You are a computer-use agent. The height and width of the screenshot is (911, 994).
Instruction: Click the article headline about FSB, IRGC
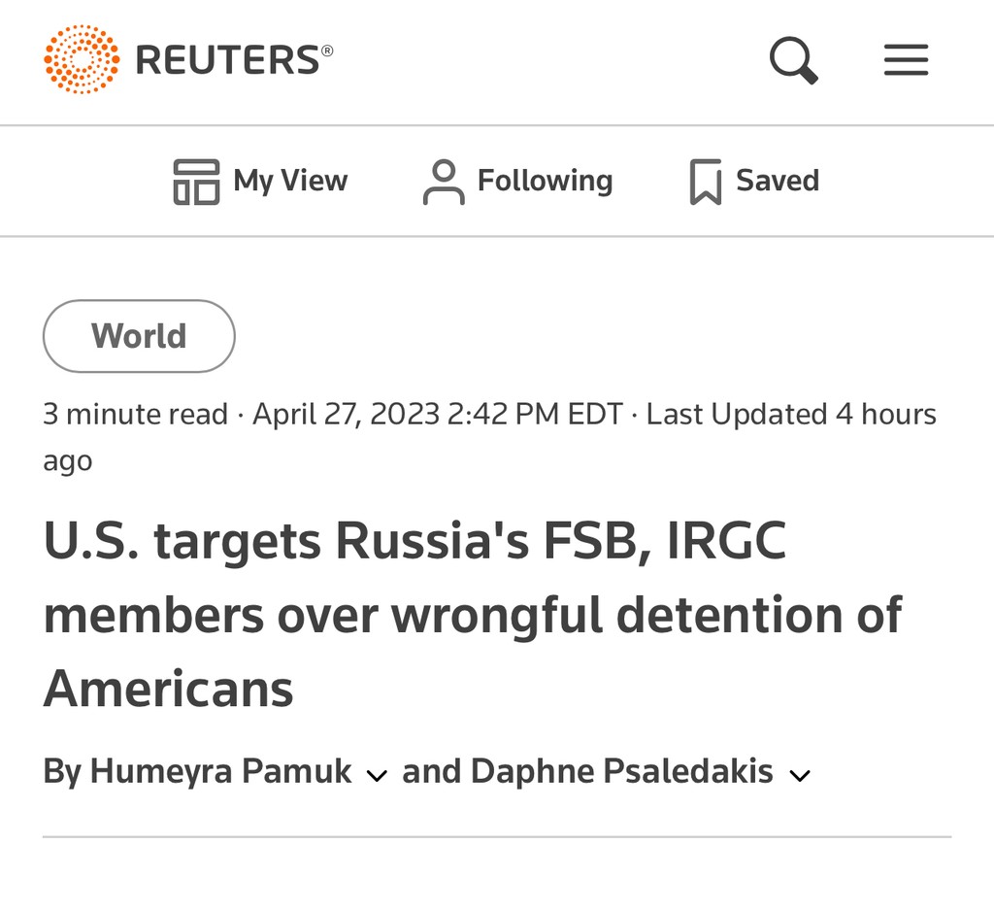(473, 614)
